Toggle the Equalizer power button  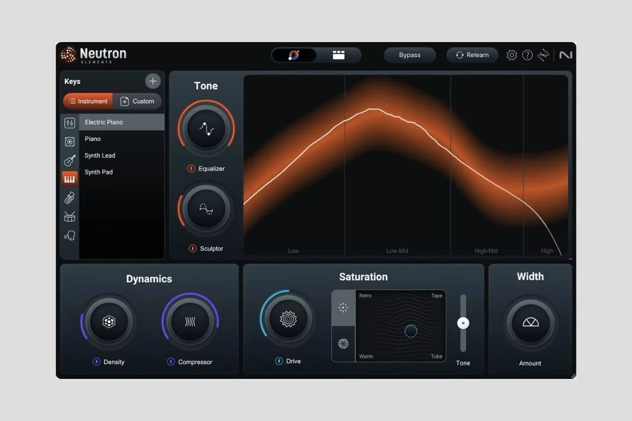(191, 169)
